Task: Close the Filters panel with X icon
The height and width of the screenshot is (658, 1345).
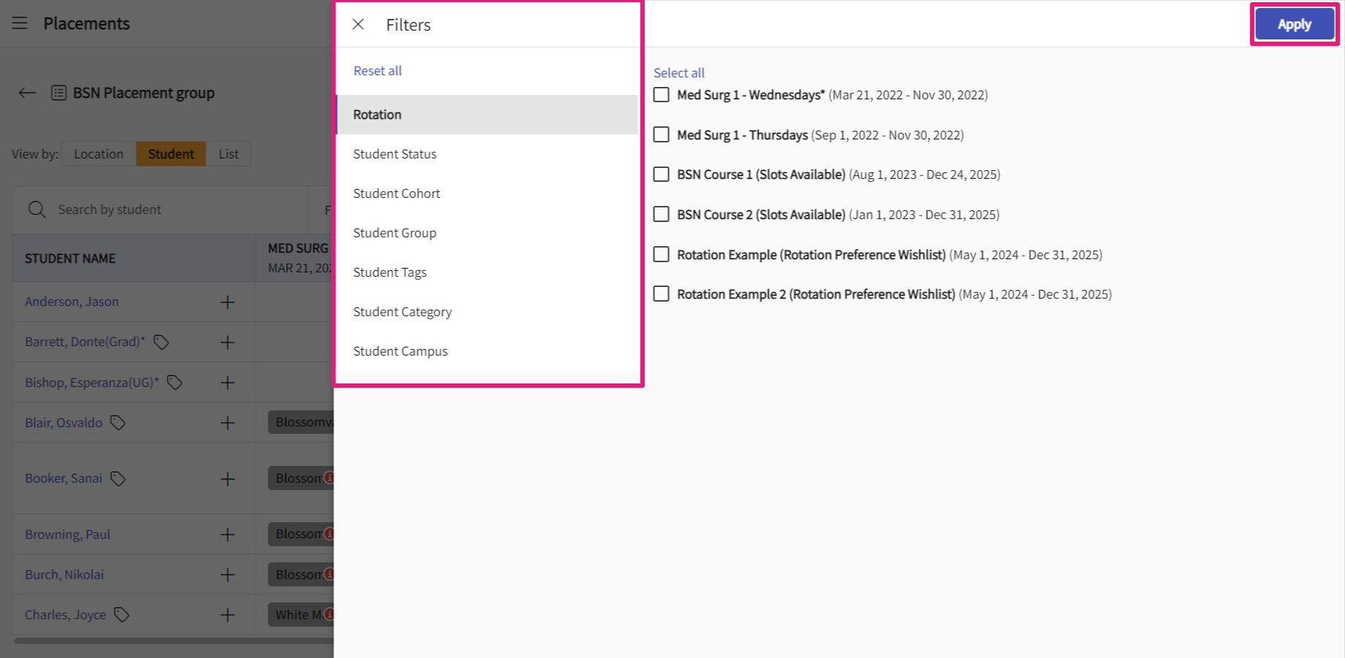Action: [x=358, y=24]
